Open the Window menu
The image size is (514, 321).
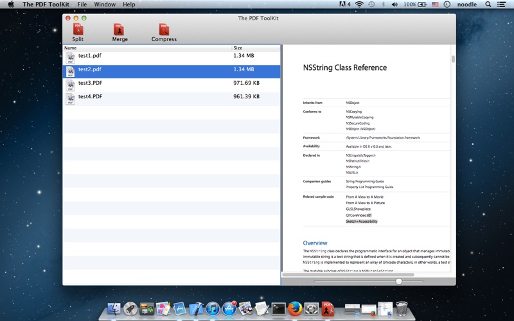[105, 4]
